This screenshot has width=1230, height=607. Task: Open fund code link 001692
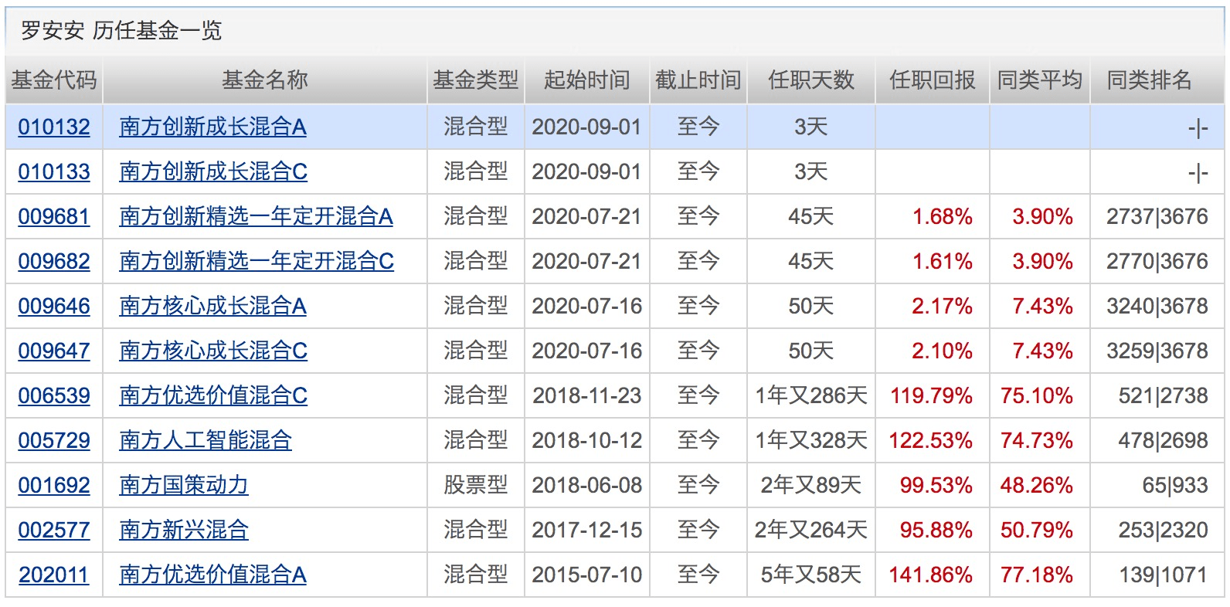(x=54, y=485)
